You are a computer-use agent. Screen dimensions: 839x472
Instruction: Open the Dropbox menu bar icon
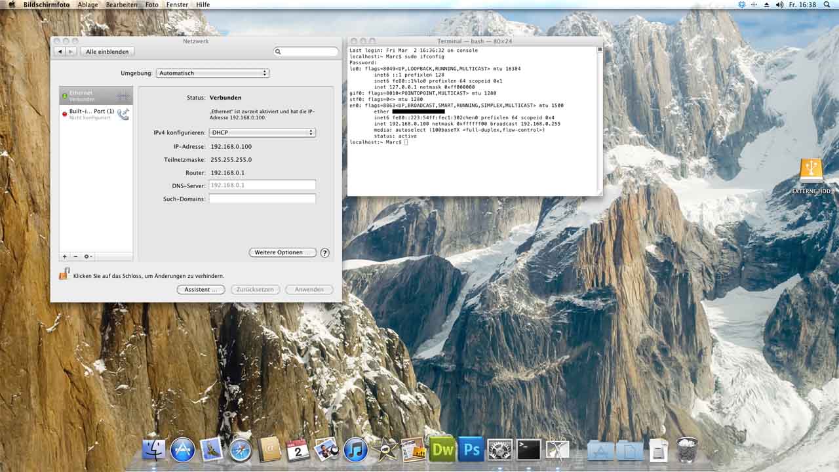(x=741, y=5)
